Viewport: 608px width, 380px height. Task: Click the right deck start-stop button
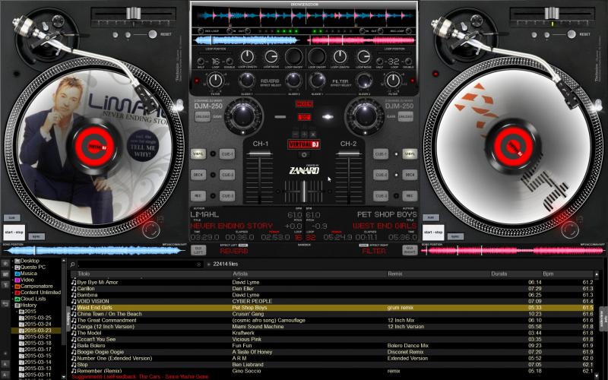(x=433, y=232)
